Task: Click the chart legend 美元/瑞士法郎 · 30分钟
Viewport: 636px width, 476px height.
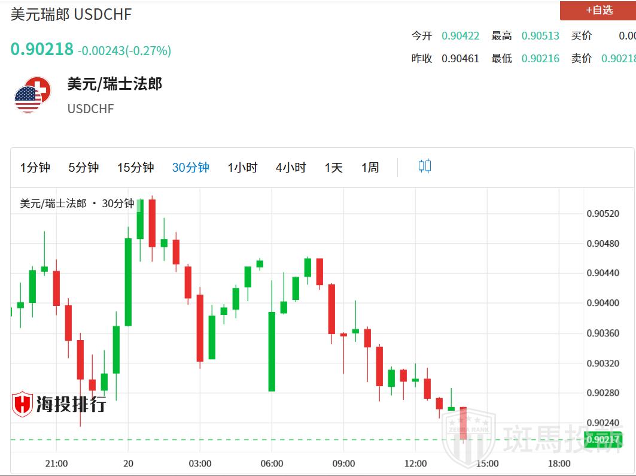Action: pyautogui.click(x=77, y=204)
